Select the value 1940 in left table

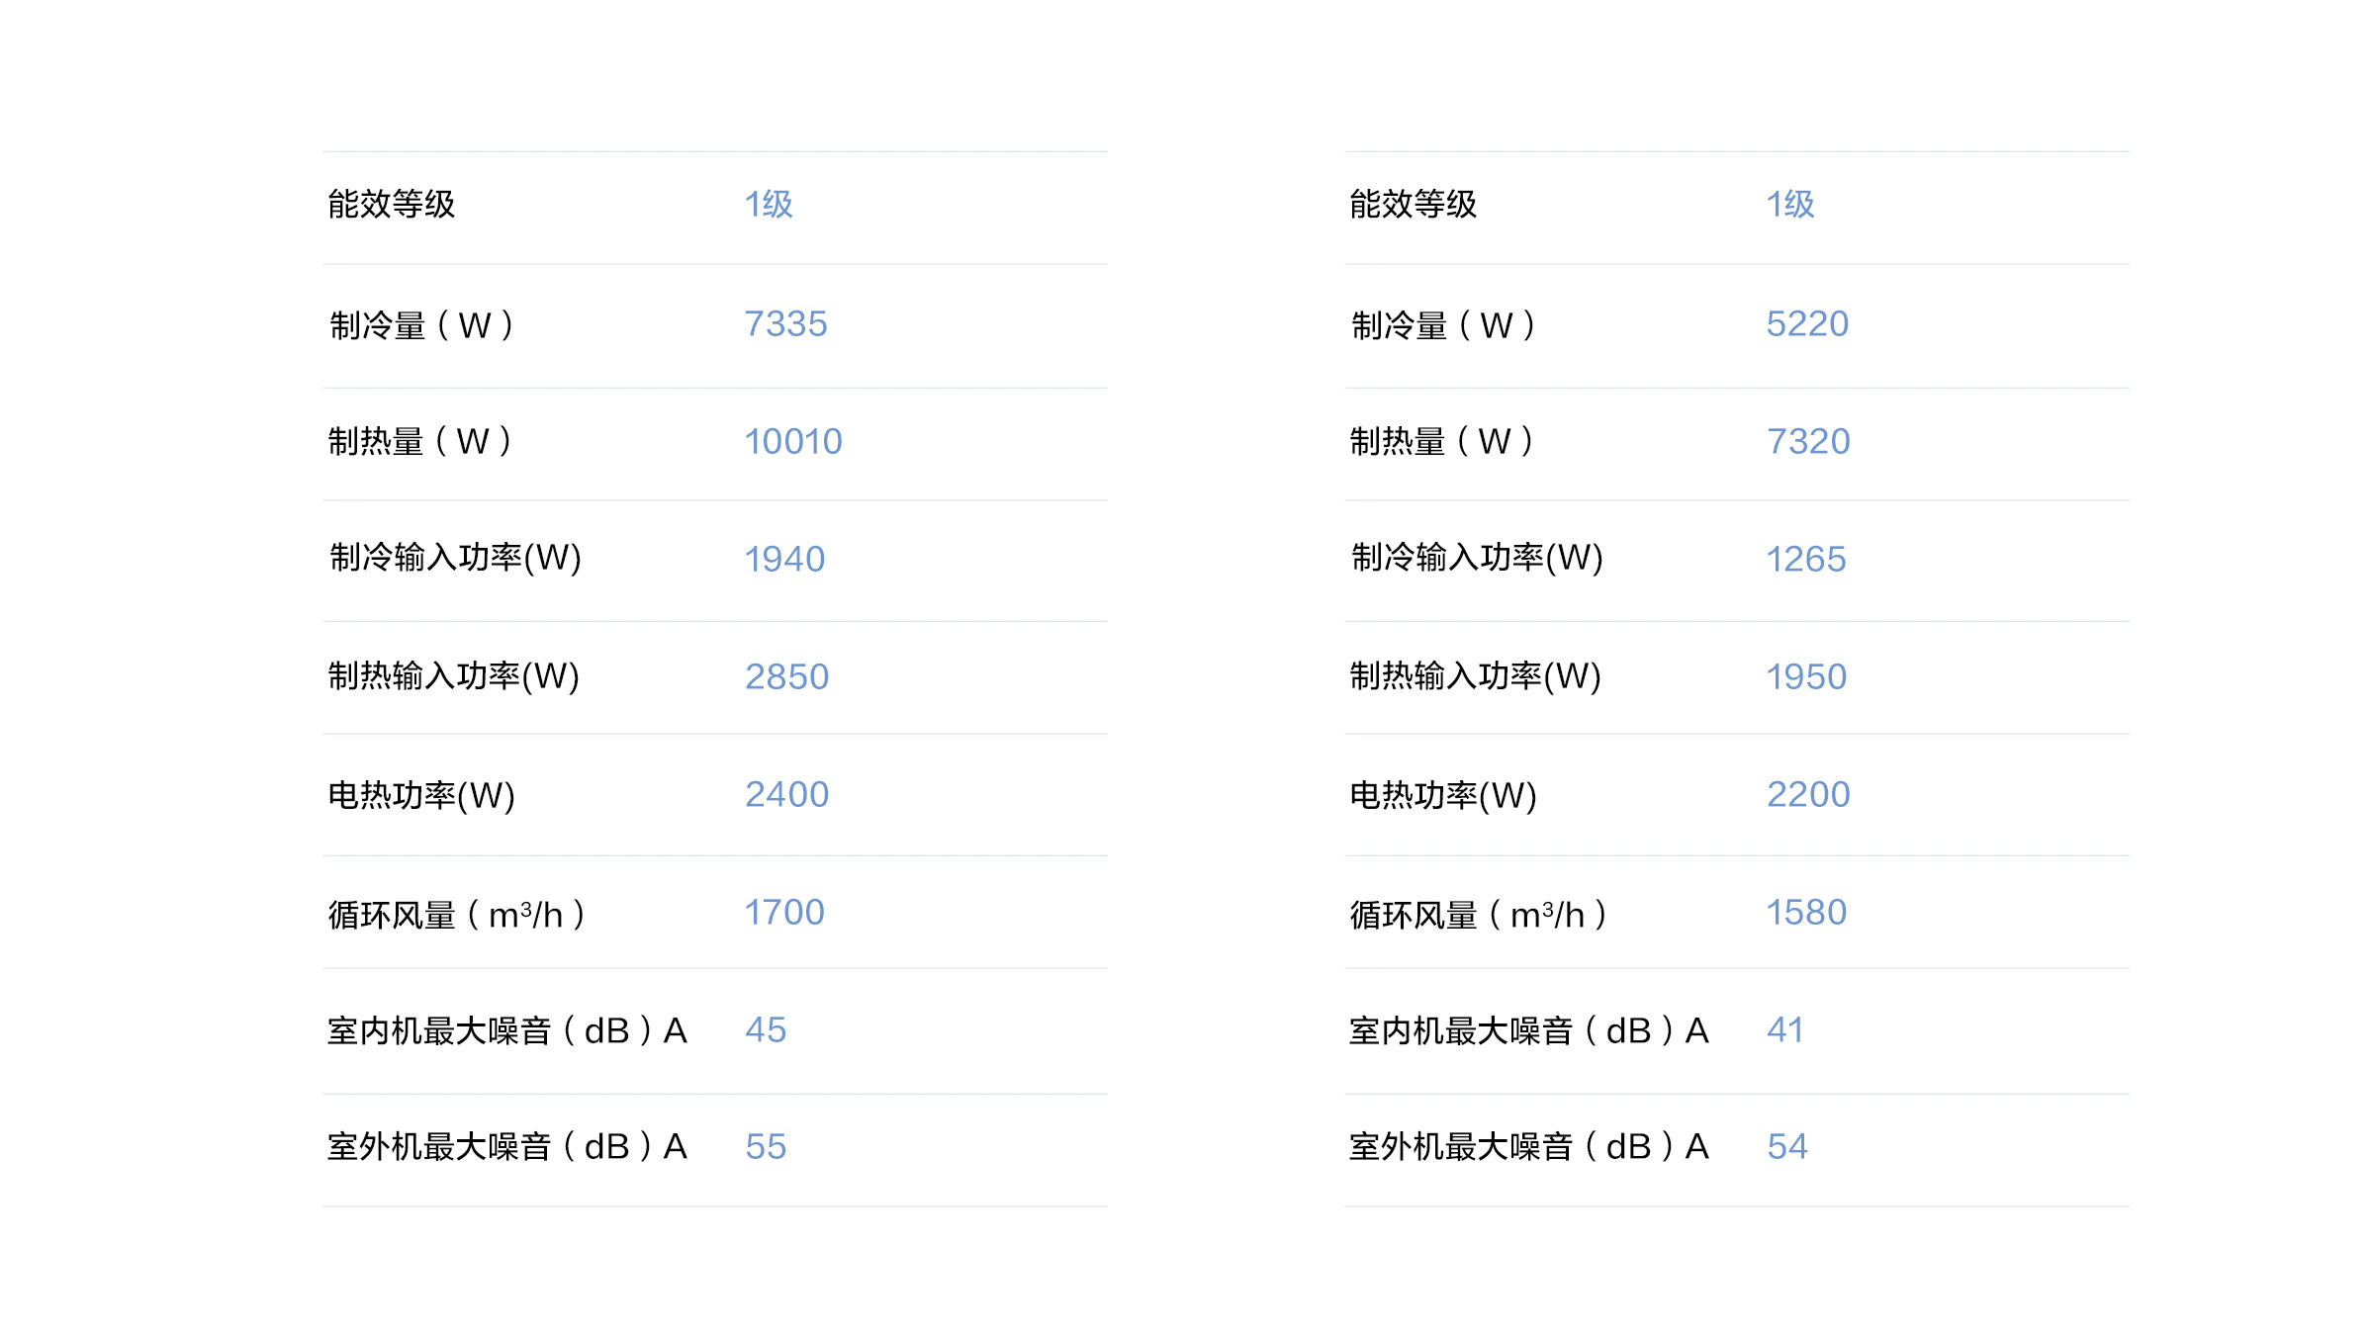pos(783,559)
